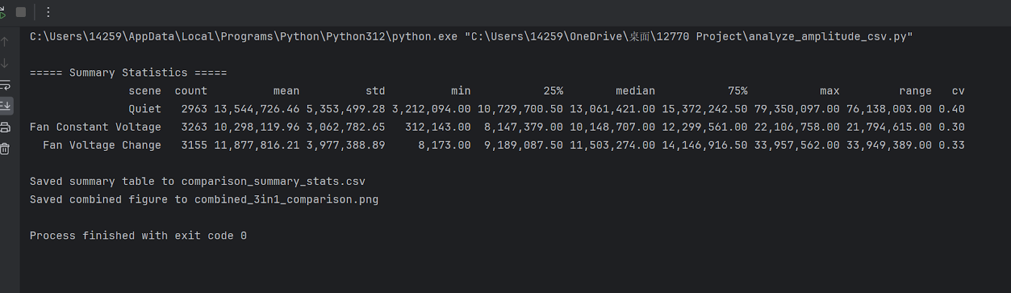Click the Rerun script icon
This screenshot has width=1011, height=293.
click(x=3, y=12)
